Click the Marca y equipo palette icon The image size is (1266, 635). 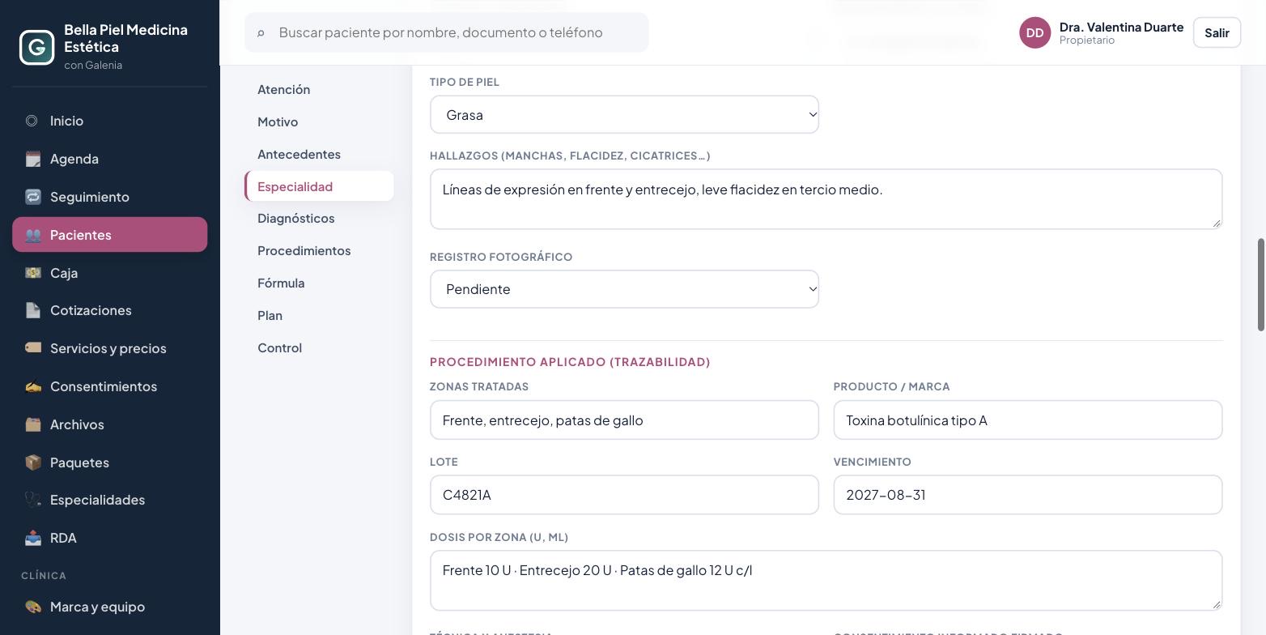click(32, 607)
